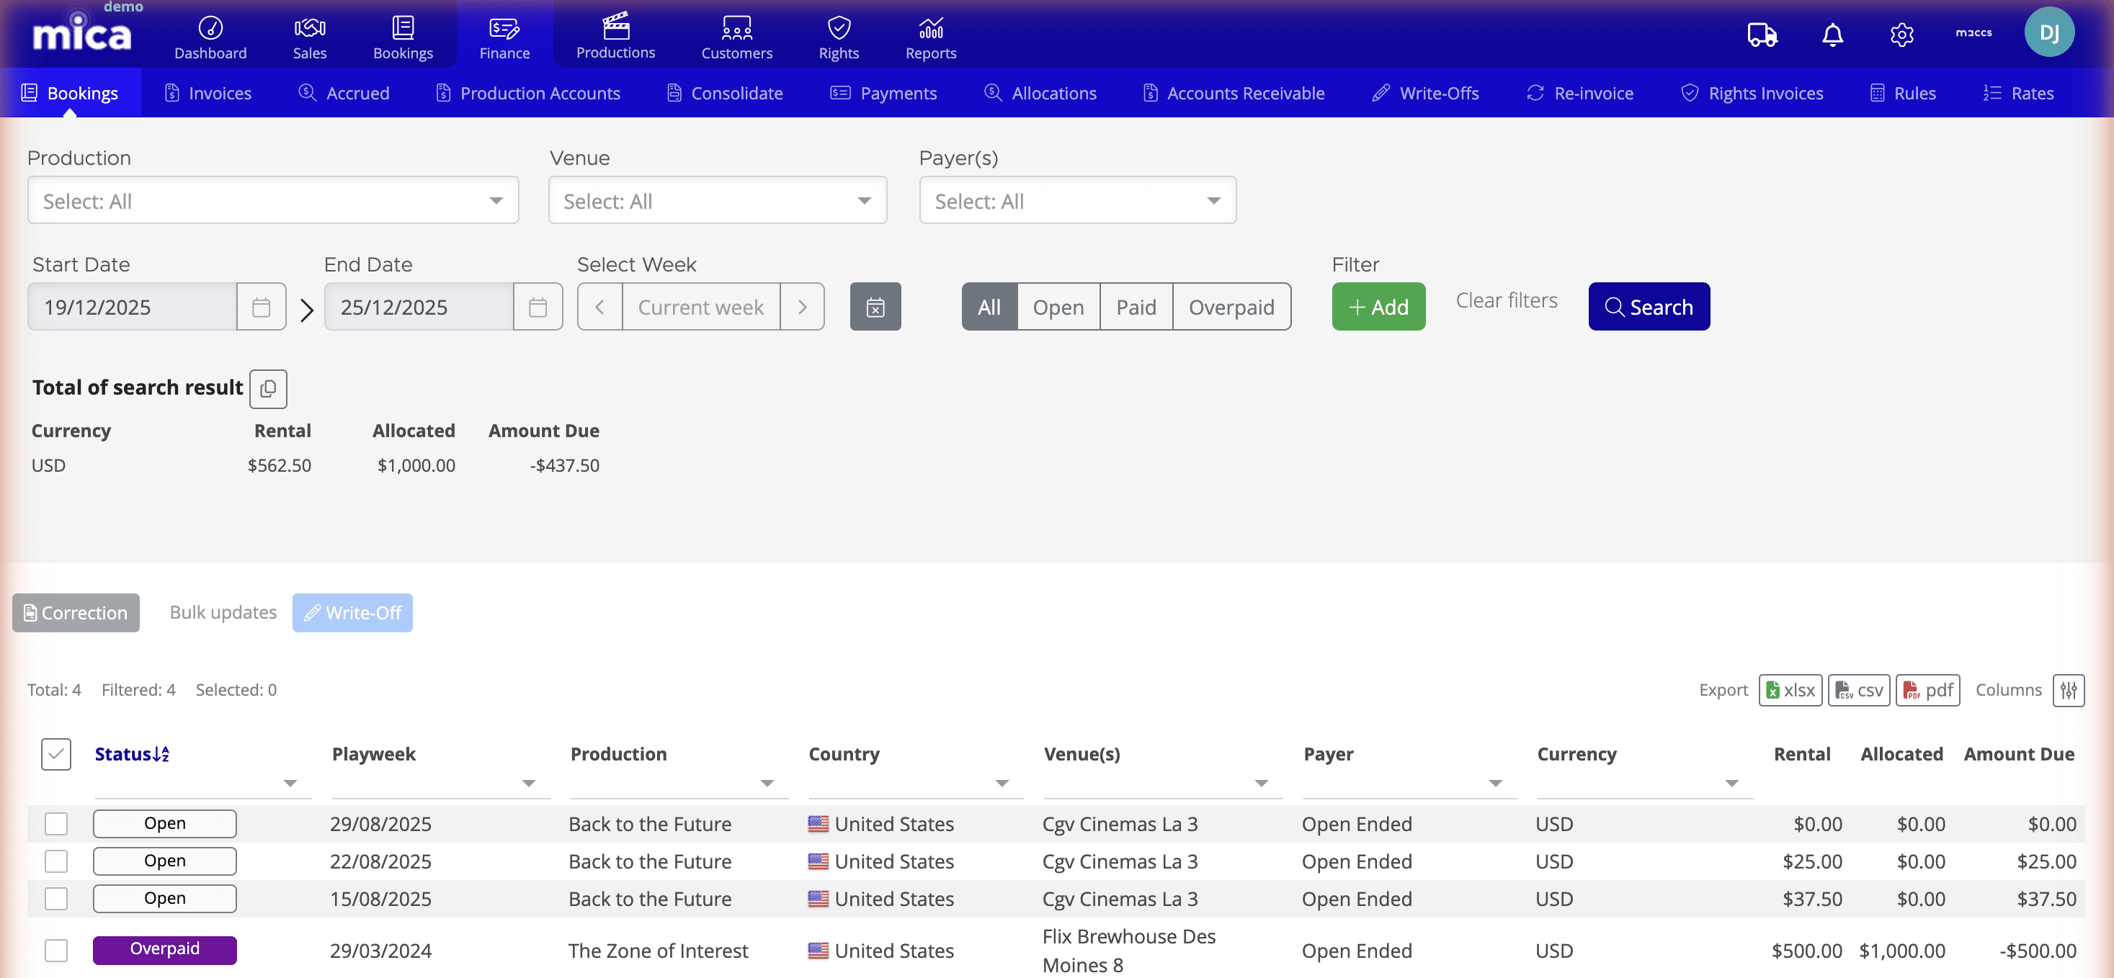The width and height of the screenshot is (2114, 978).
Task: Open the Status column filter dropdown
Action: tap(290, 783)
